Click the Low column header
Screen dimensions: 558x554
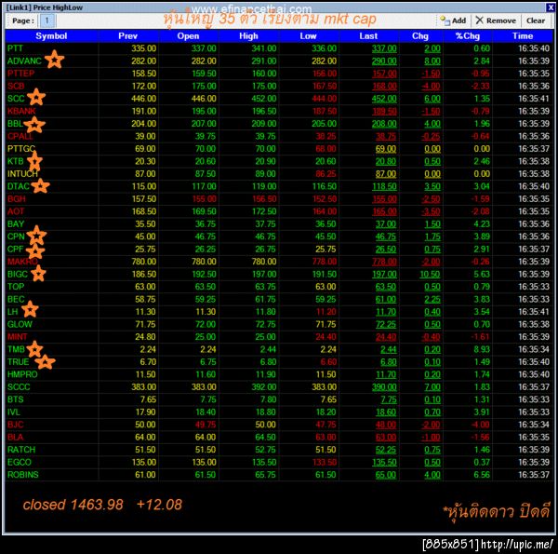[x=308, y=36]
